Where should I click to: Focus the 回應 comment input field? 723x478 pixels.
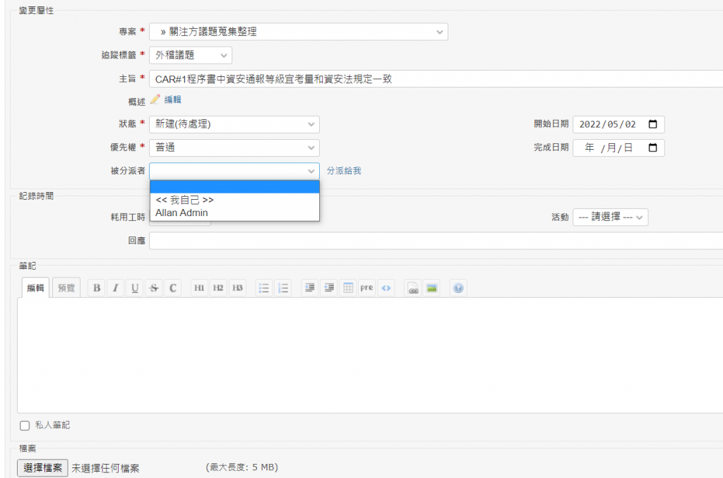click(x=436, y=241)
